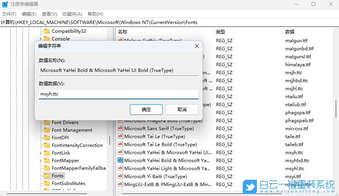Viewport: 339px width, 196px height.
Task: Click REG_SZ type in Microsoft Sans Serif row
Action: point(224,128)
